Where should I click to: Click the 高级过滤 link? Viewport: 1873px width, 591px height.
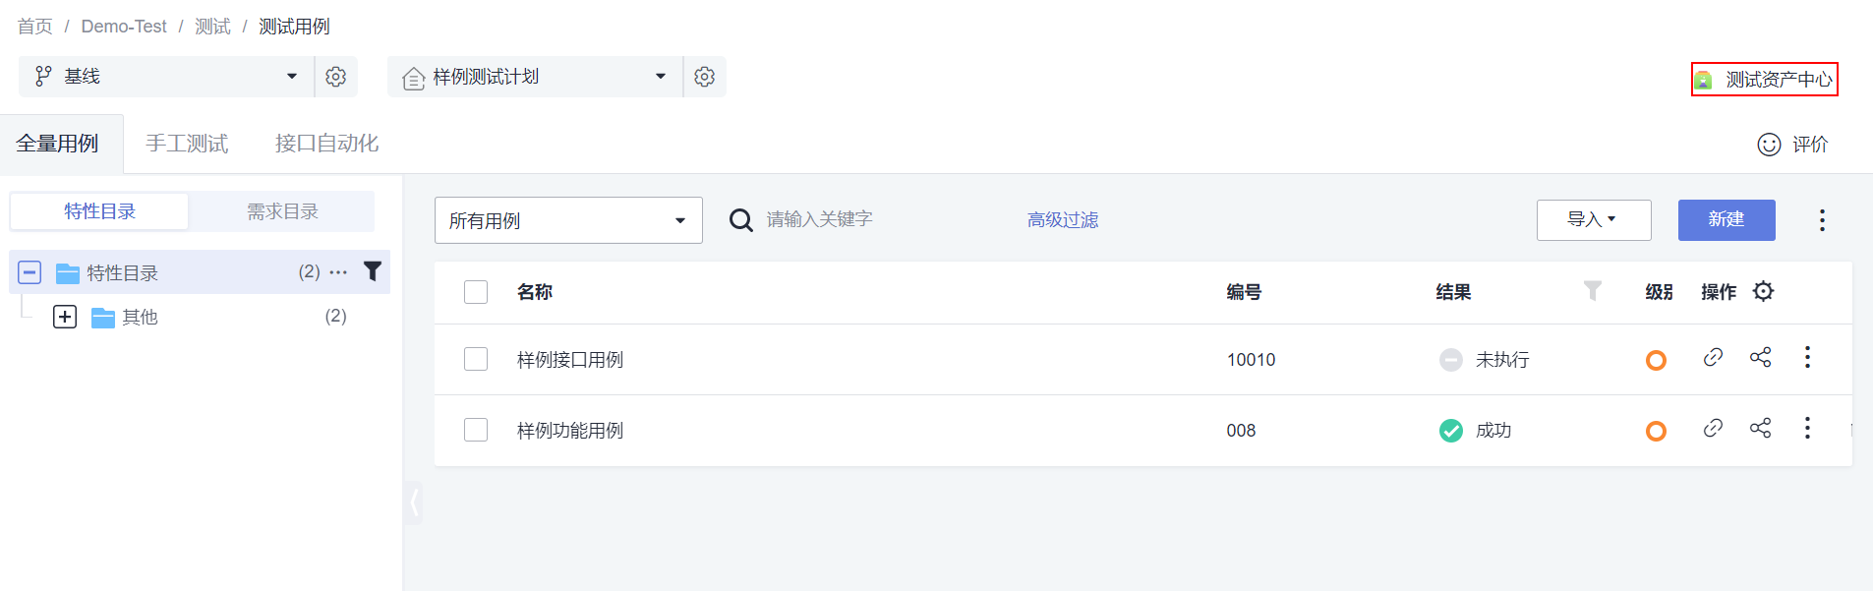pyautogui.click(x=1063, y=220)
